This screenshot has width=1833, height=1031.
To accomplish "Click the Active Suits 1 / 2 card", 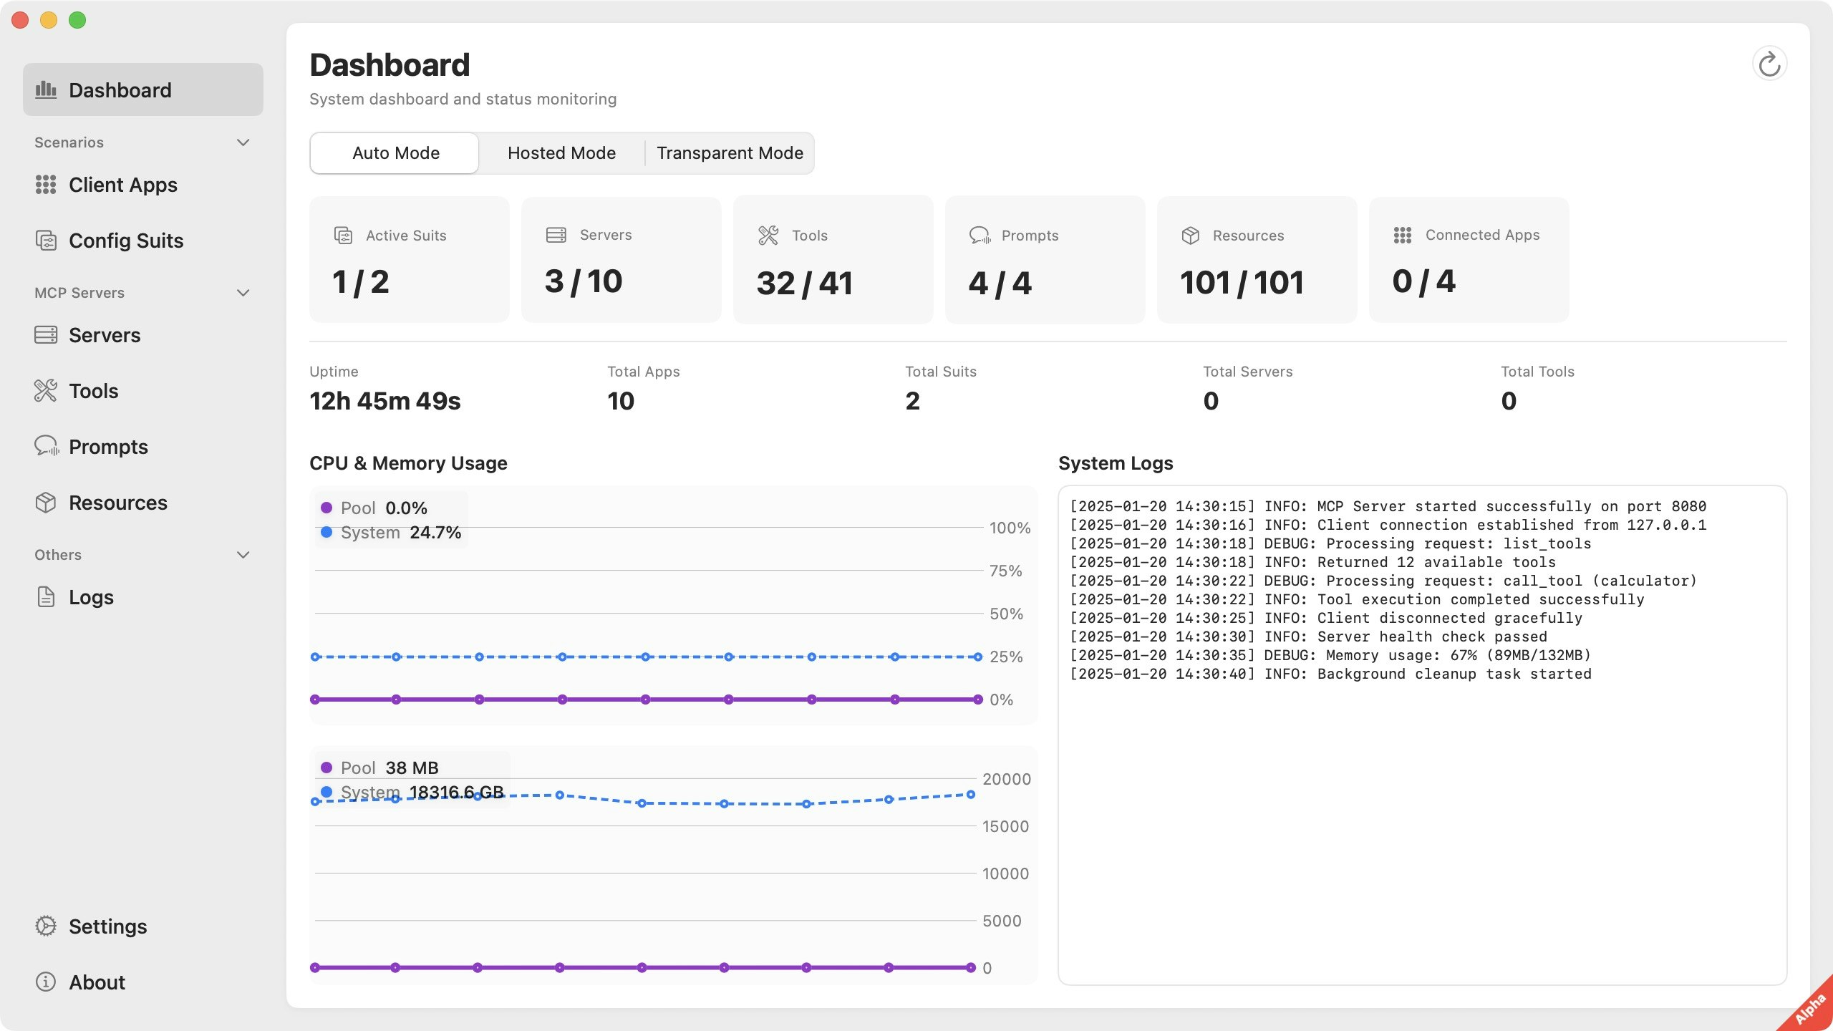I will (410, 259).
